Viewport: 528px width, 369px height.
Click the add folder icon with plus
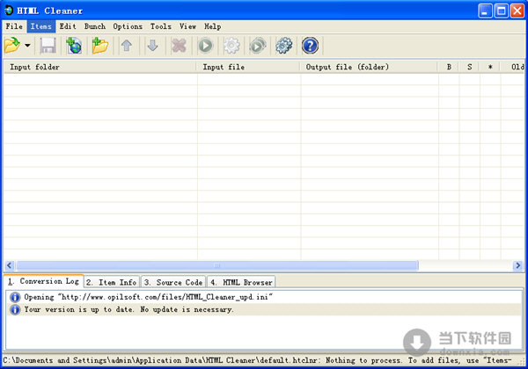tap(99, 46)
